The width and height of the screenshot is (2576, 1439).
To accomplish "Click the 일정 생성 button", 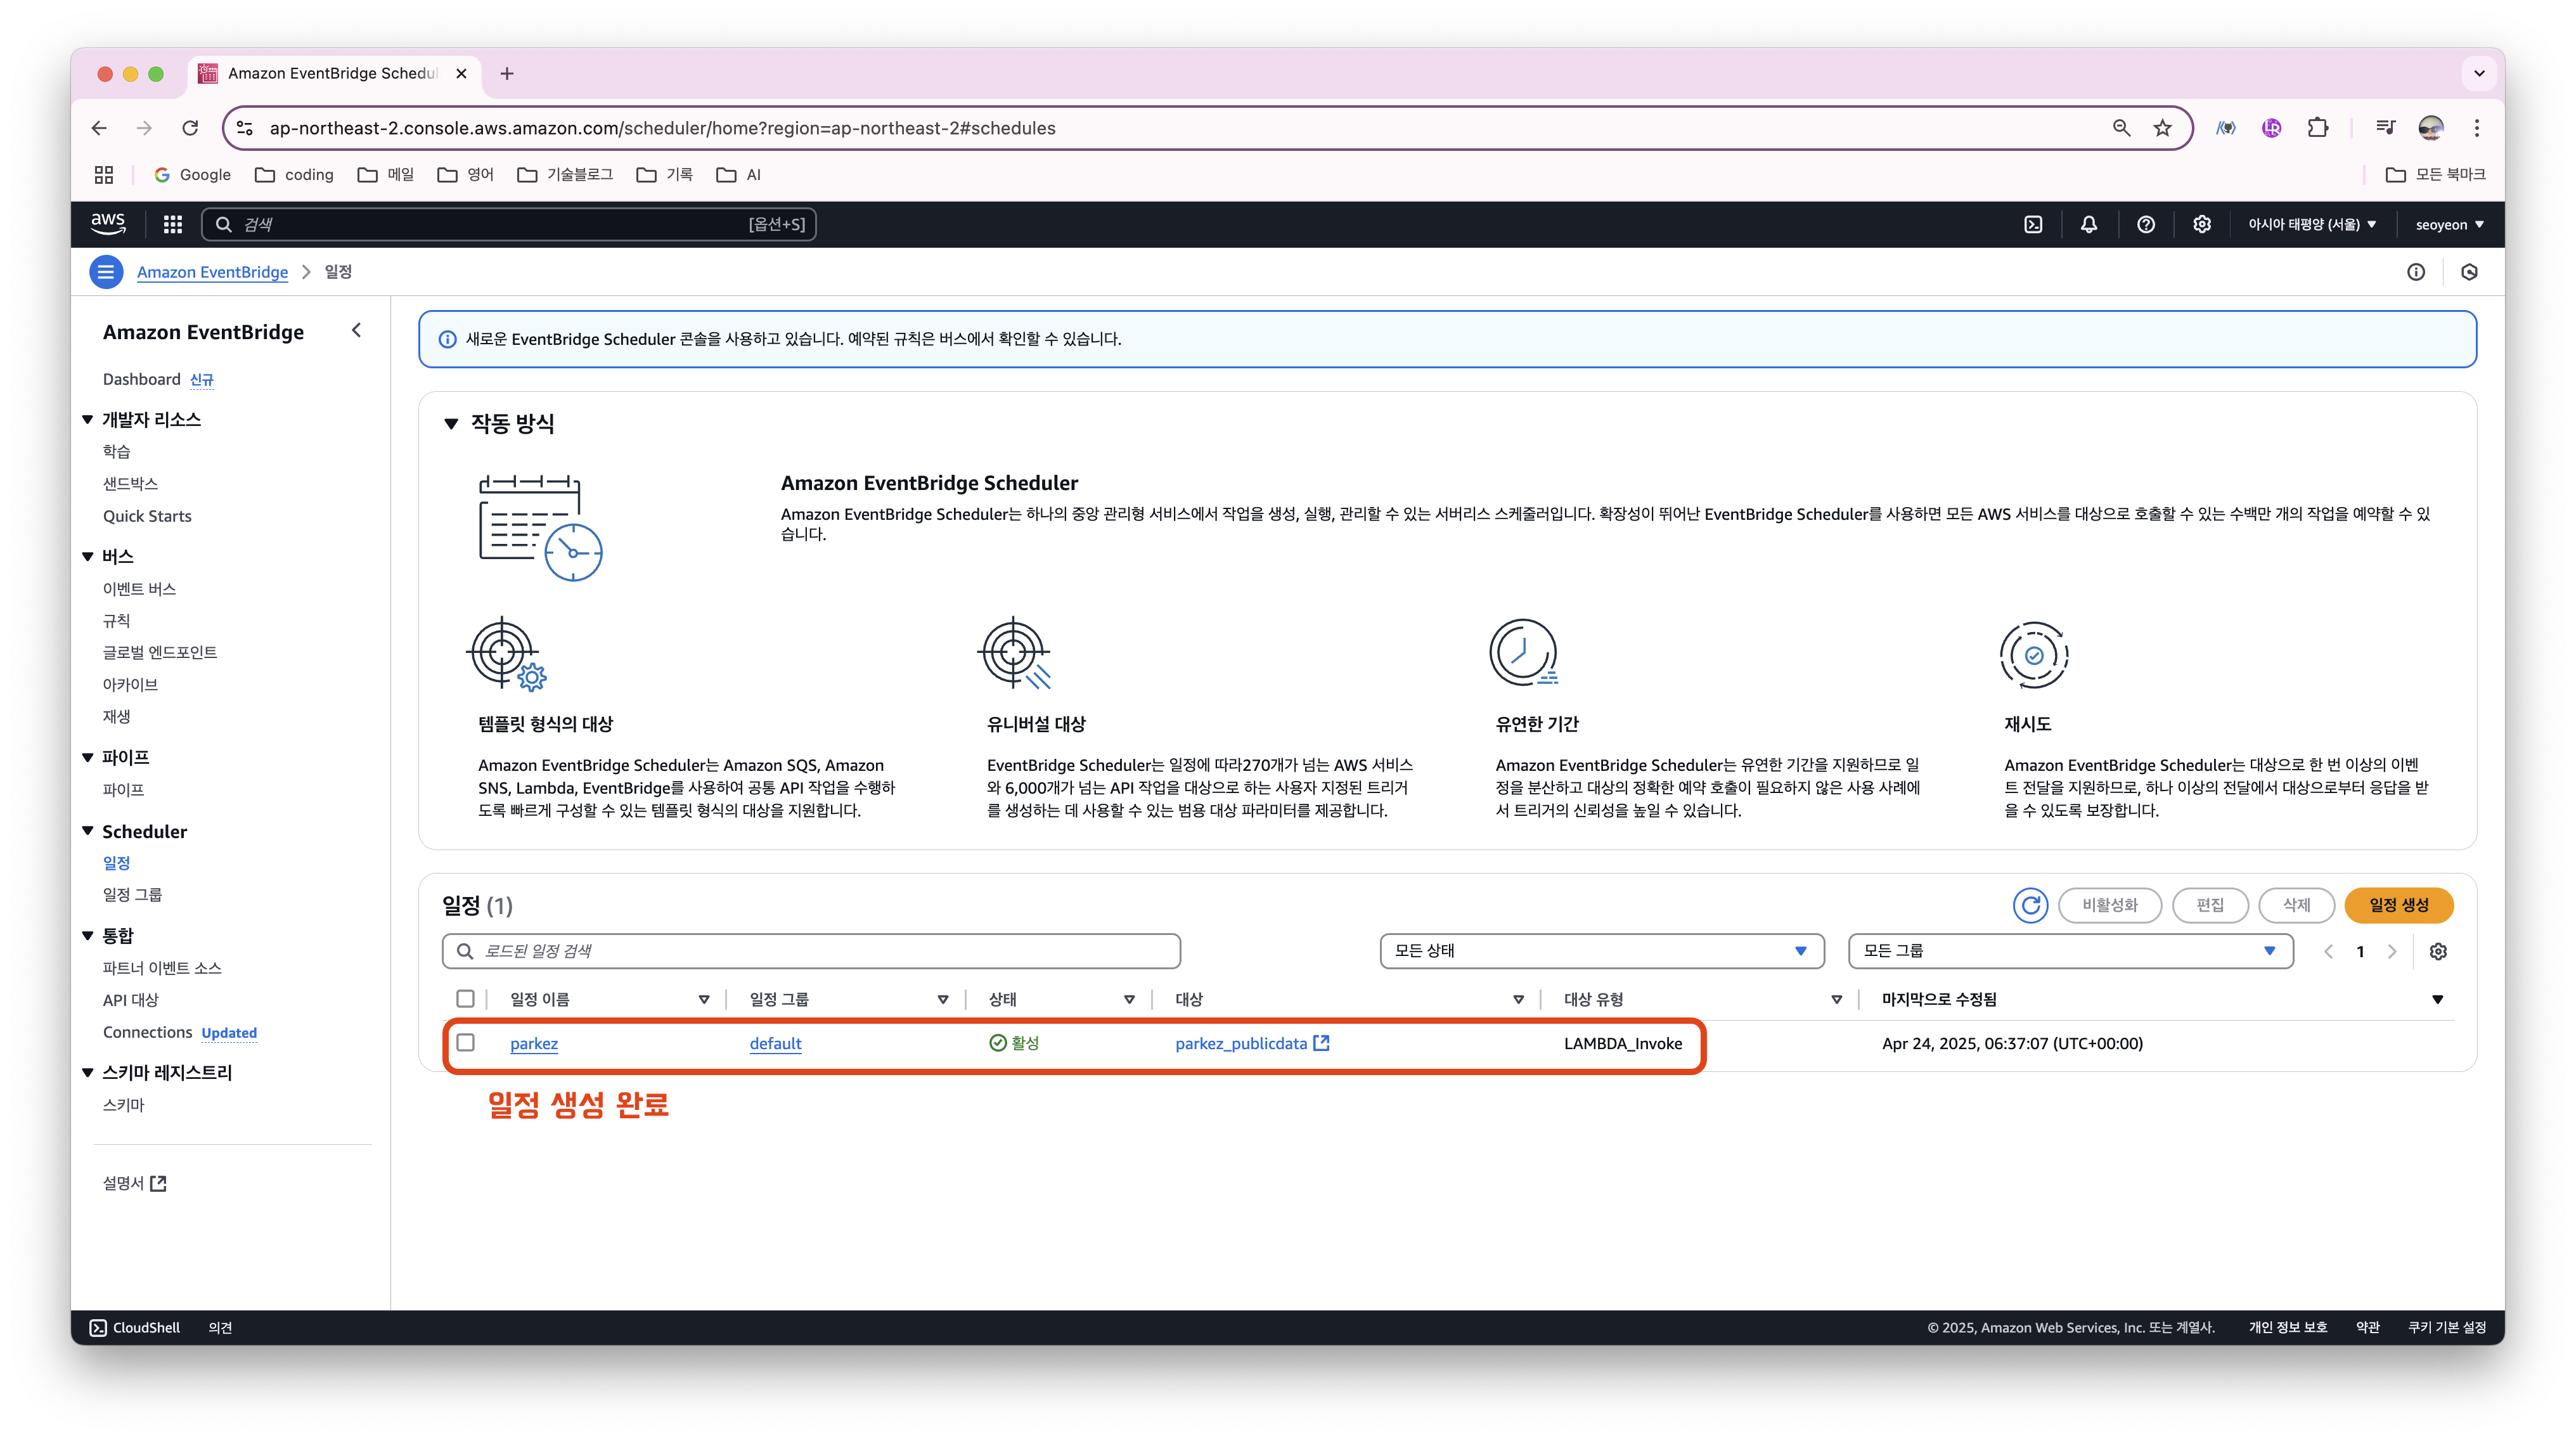I will coord(2398,905).
